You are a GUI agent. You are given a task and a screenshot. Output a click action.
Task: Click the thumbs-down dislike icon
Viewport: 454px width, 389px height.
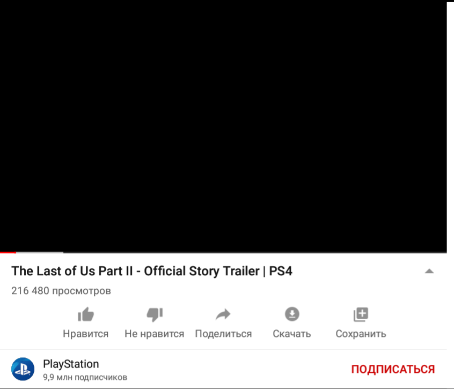155,314
